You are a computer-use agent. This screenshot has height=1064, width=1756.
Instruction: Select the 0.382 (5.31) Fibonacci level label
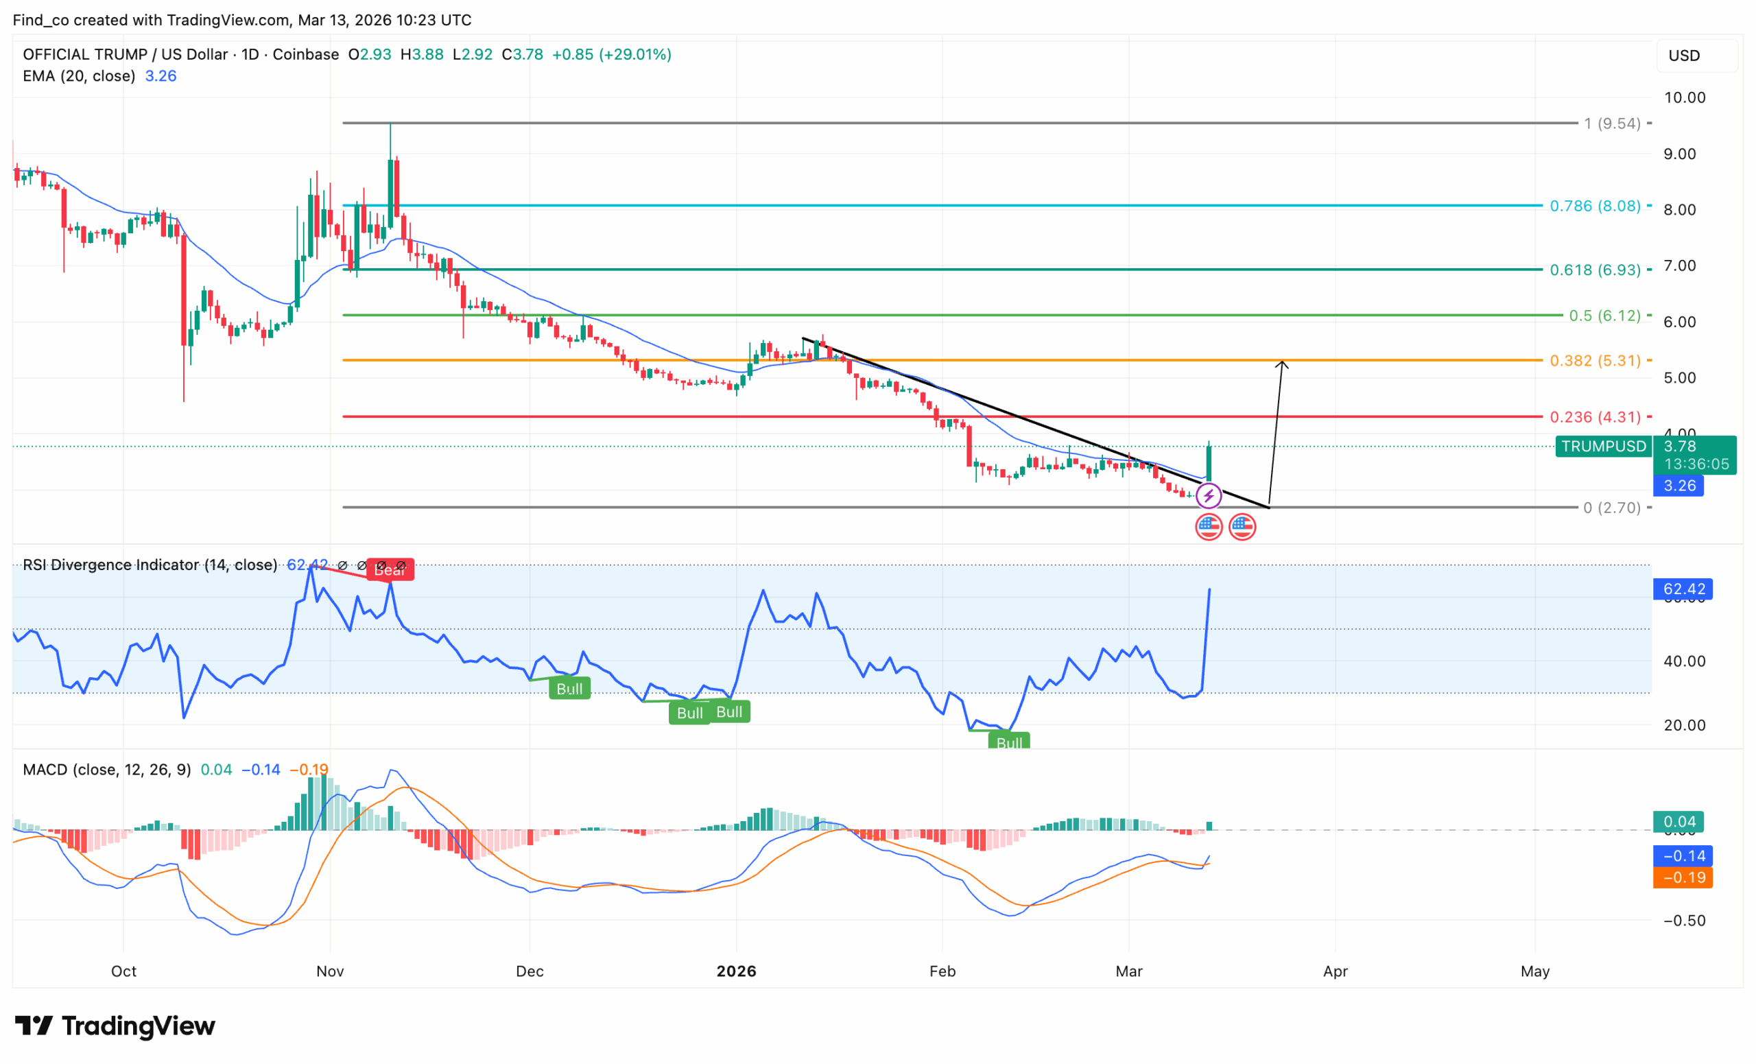pos(1595,361)
